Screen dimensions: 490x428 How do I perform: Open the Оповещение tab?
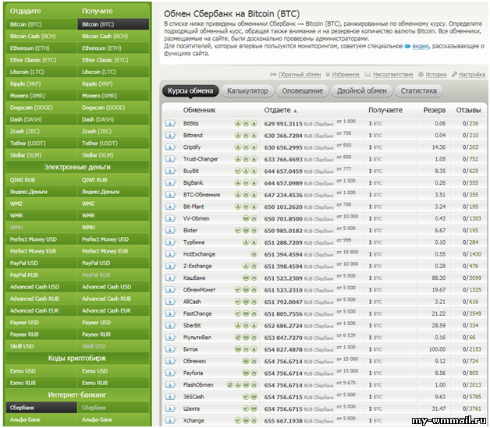(302, 91)
